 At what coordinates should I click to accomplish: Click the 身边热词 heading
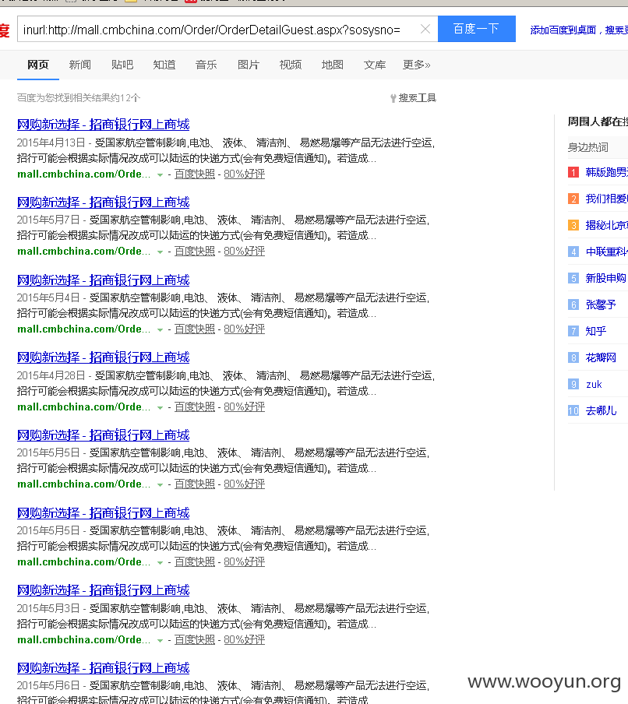click(587, 147)
